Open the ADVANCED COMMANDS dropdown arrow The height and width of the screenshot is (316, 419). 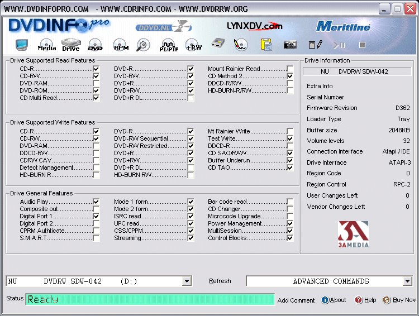[x=407, y=281]
